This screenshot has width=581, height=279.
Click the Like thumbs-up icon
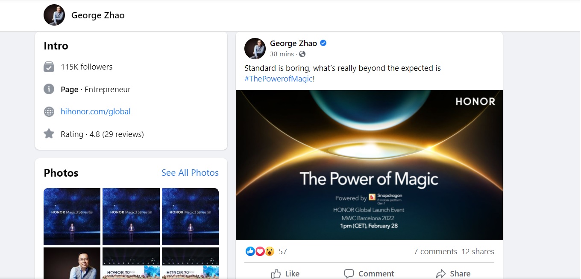click(x=276, y=273)
